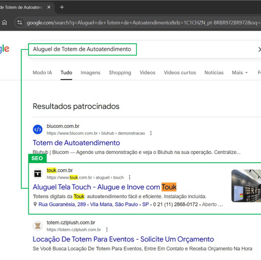261x260 pixels.
Task: Open the Vídeos tab
Action: point(147,73)
